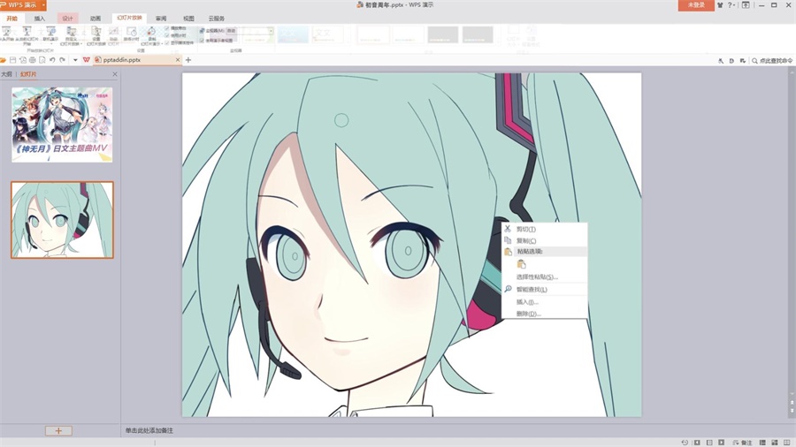
Task: Click the 未登录 login button
Action: coord(696,5)
